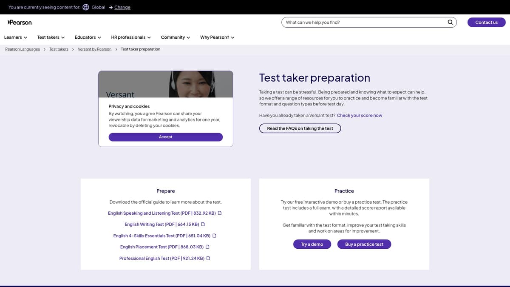Click PDF icon next to English Placement Test
The image size is (510, 287).
[x=207, y=247]
